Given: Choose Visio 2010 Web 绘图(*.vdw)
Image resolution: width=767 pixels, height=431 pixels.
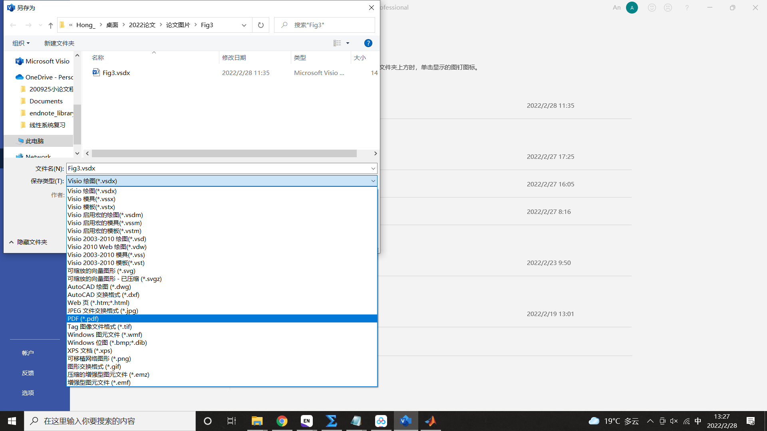Looking at the screenshot, I should click(222, 247).
